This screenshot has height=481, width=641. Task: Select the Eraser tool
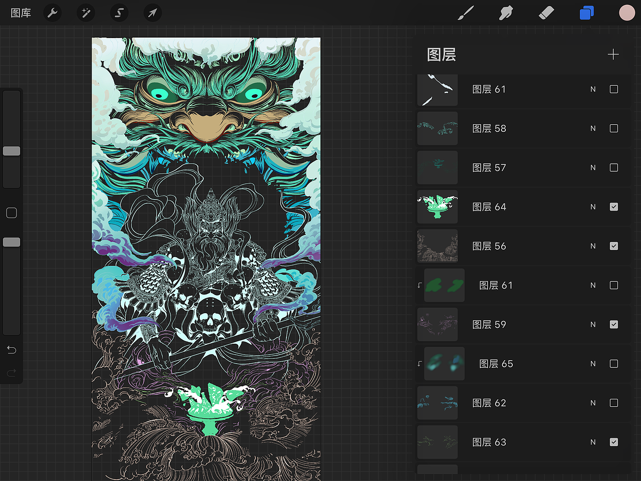546,13
